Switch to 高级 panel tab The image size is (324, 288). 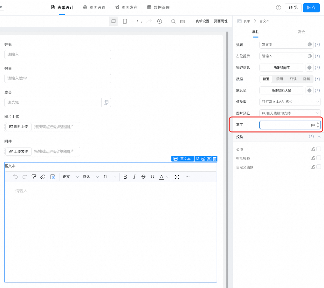click(301, 32)
